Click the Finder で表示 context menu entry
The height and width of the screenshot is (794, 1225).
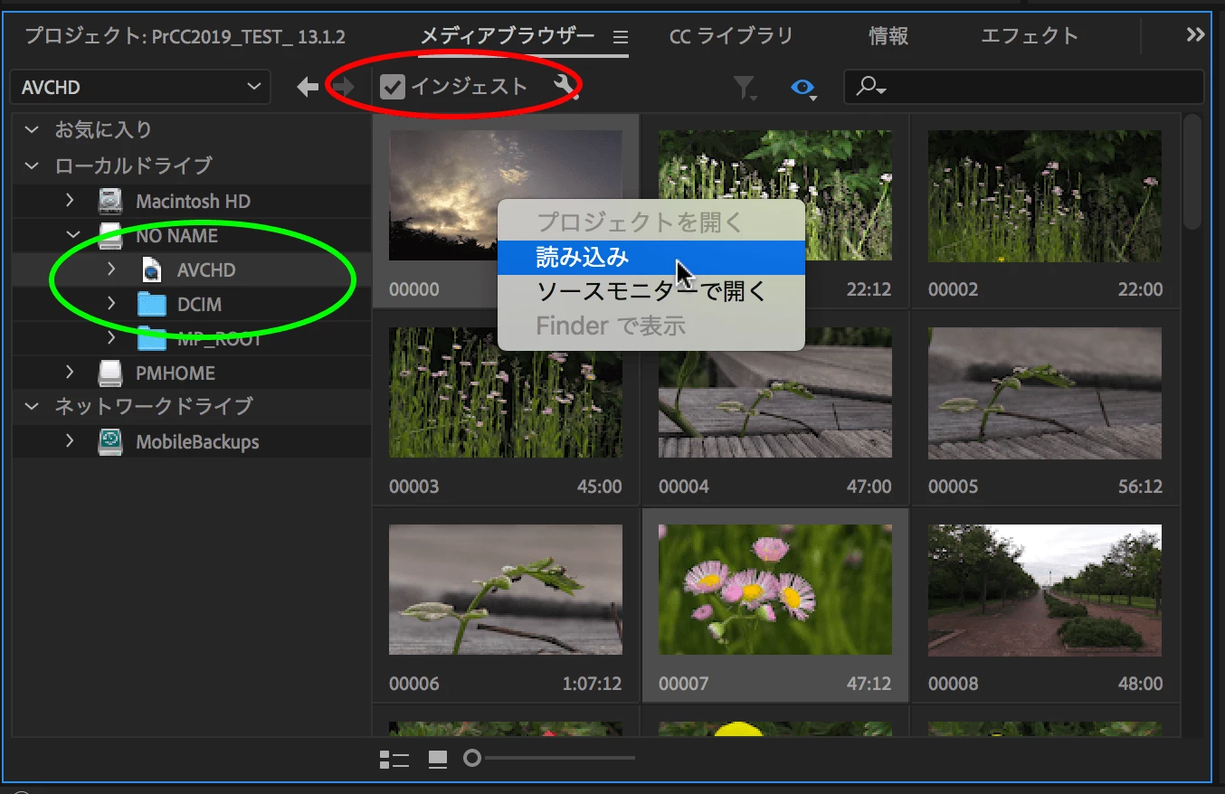click(x=651, y=326)
